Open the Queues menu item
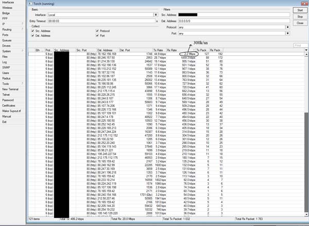Image resolution: width=309 pixels, height=226 pixels. tap(7, 40)
